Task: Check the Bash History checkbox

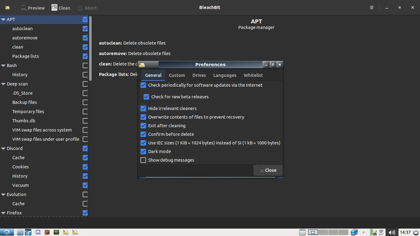Action: click(x=85, y=75)
